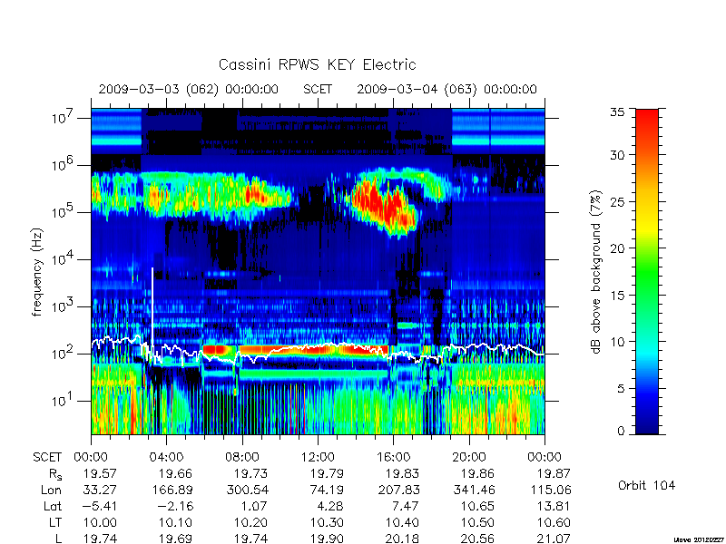Viewport: 726px width, 544px height.
Task: Click the 'Cassini RPWS KEY Electric' plot title
Action: point(317,64)
